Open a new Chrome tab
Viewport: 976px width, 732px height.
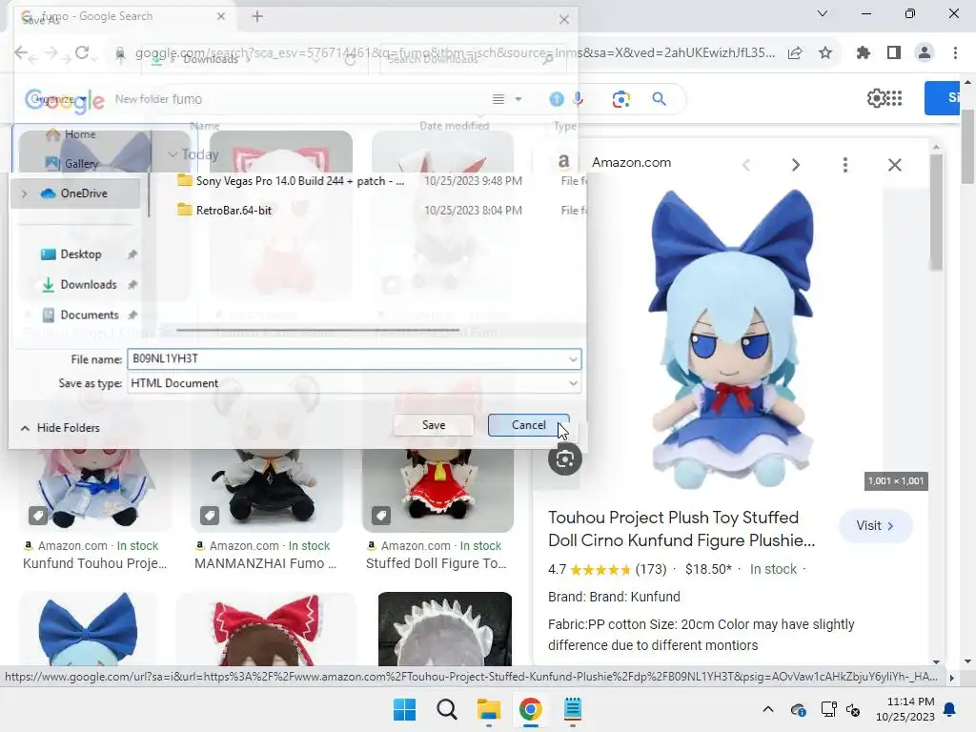(257, 17)
